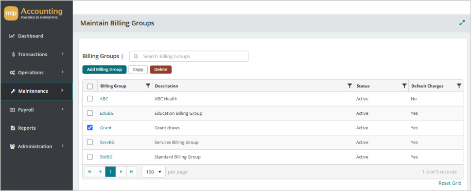The height and width of the screenshot is (191, 471).
Task: Open filter icon on Default Charges column
Action: (459, 86)
